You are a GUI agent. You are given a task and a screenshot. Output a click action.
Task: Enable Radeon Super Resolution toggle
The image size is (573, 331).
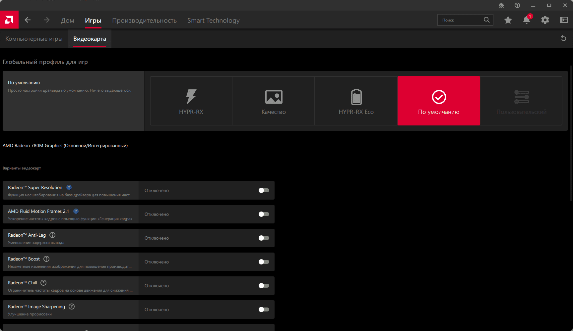tap(264, 190)
